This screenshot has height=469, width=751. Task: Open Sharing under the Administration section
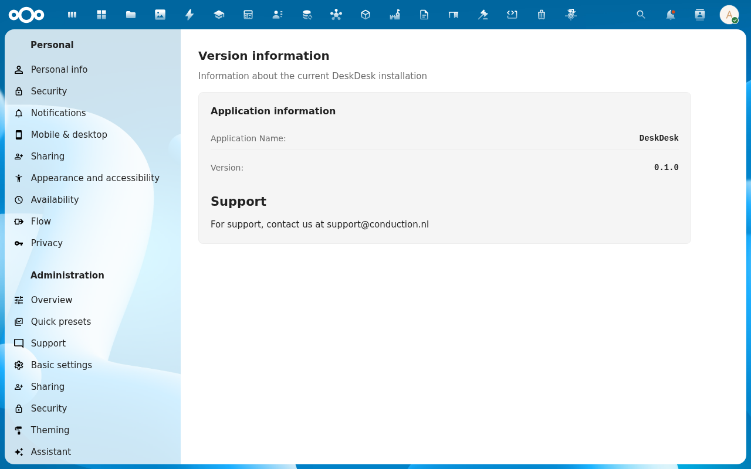(93, 387)
